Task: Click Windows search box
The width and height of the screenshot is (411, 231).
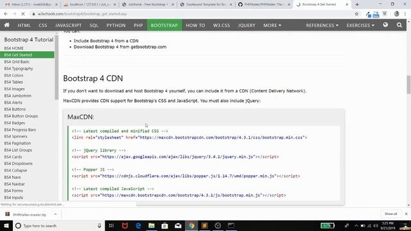Action: 58,225
